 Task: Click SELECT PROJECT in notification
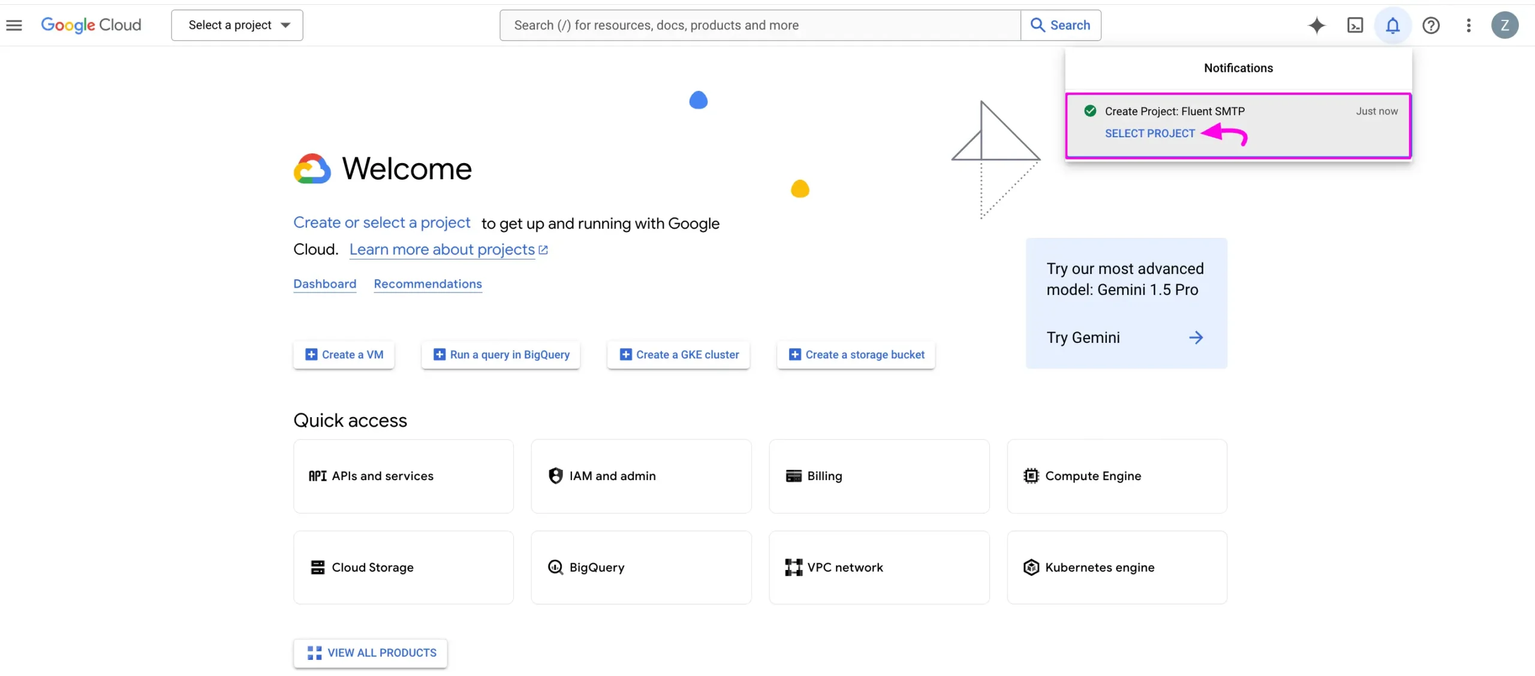click(x=1150, y=133)
